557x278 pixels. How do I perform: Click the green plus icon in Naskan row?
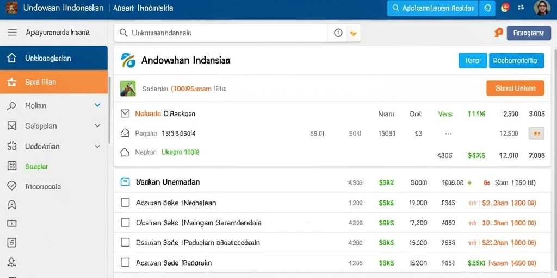click(469, 183)
